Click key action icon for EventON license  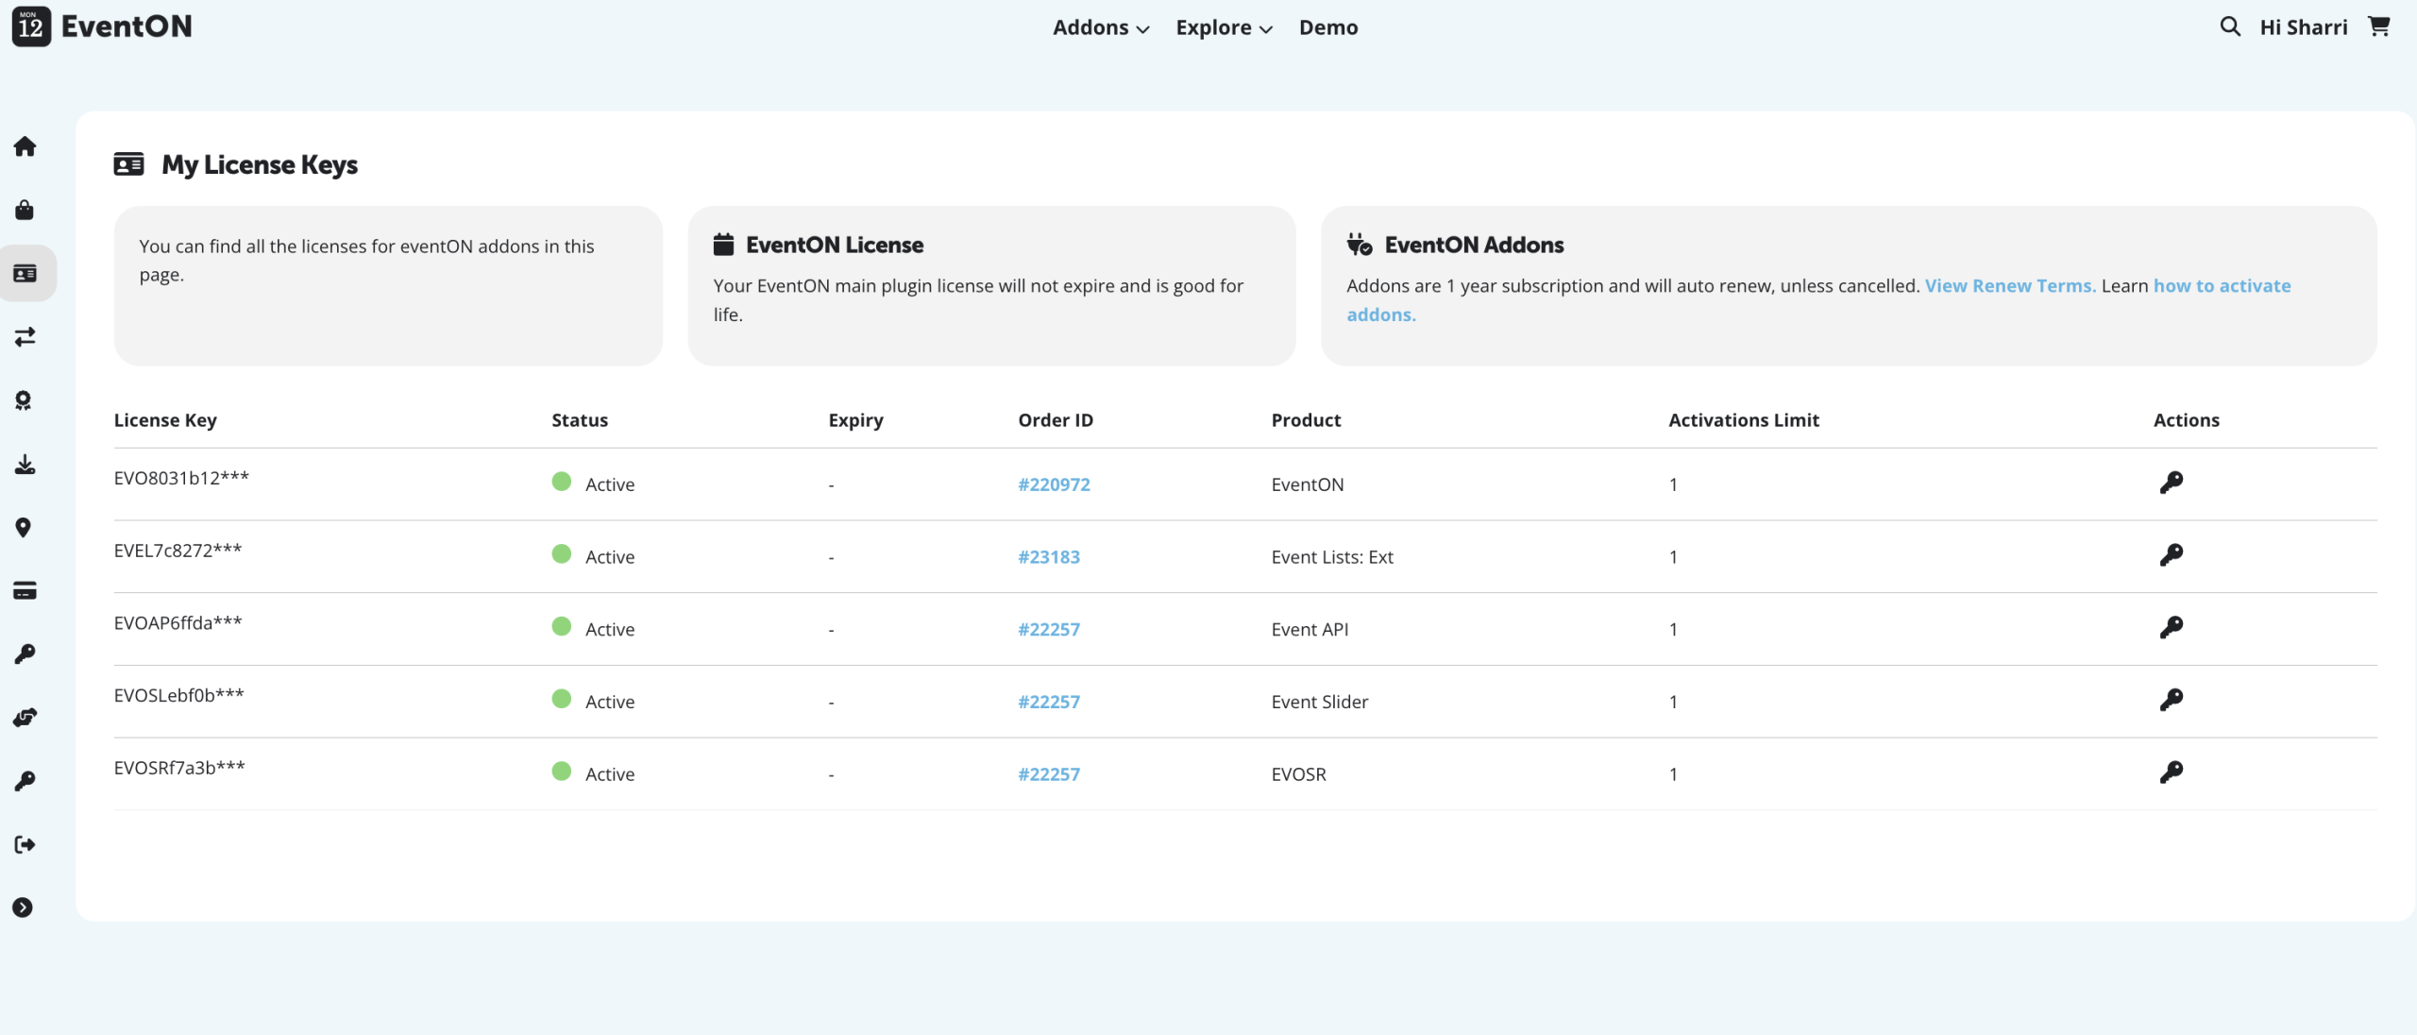coord(2171,483)
